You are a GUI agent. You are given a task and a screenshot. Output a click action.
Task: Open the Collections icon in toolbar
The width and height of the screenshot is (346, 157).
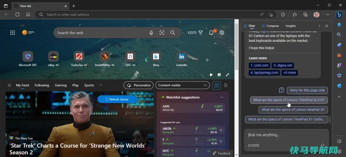(305, 14)
